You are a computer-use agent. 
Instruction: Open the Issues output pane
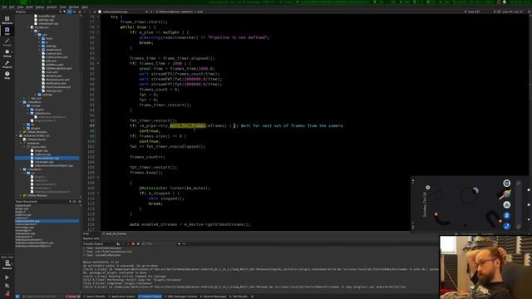tap(71, 297)
